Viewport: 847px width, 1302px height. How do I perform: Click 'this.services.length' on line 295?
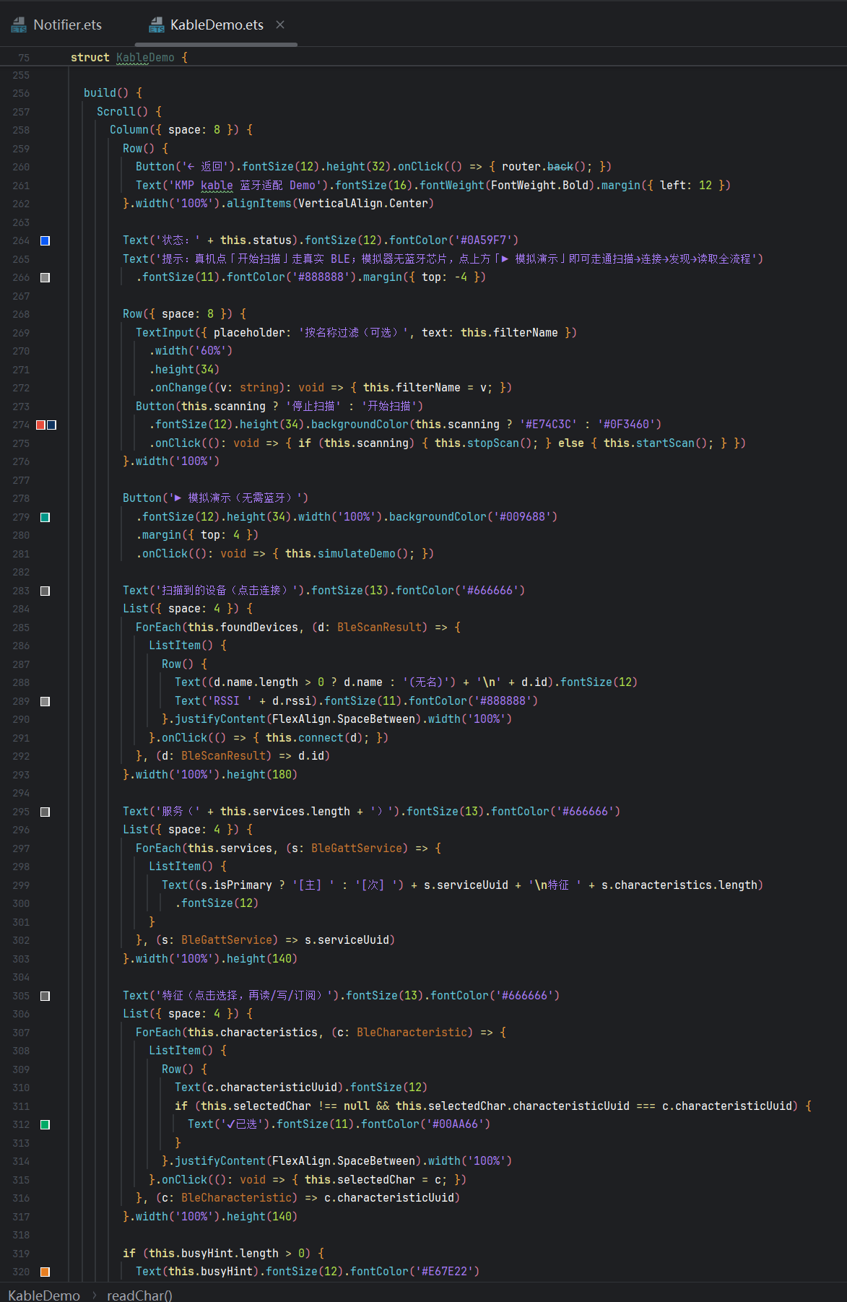click(285, 812)
